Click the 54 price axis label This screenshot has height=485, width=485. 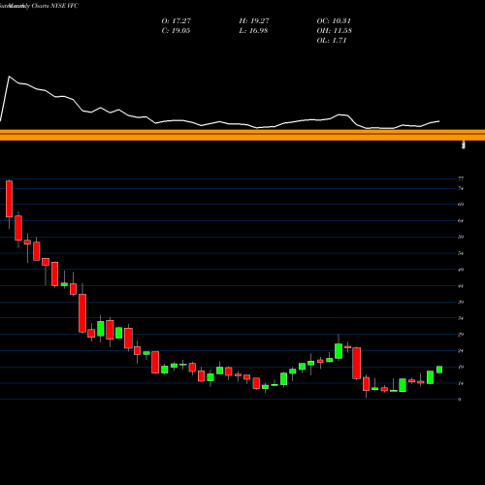[461, 253]
